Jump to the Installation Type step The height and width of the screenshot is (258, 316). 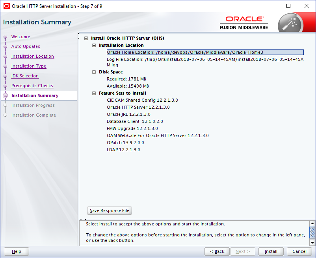(29, 66)
